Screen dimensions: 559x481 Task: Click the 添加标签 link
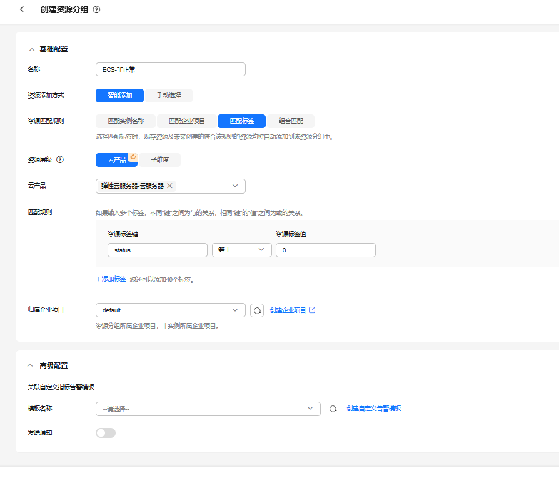(x=111, y=279)
